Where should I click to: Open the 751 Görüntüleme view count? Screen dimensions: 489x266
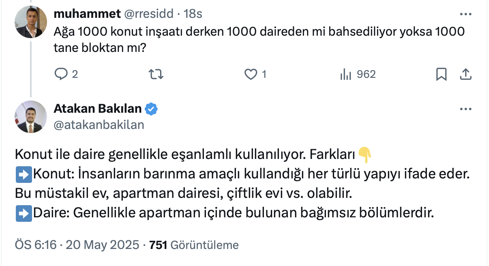click(x=194, y=245)
